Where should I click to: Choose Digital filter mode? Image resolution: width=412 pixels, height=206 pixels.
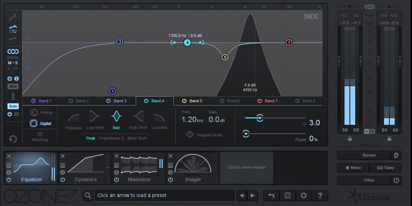tap(41, 124)
